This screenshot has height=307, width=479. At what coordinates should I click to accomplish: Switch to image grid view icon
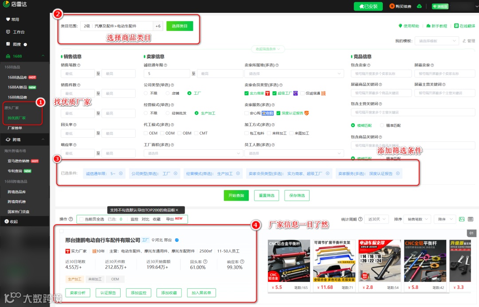tap(462, 219)
